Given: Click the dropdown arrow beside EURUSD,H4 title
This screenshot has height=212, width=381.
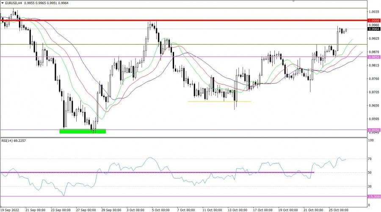Looking at the screenshot, I should 3,3.
